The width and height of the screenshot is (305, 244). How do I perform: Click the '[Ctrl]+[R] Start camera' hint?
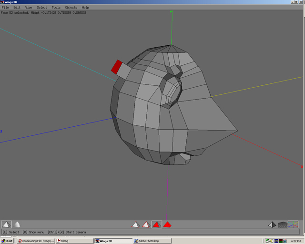[67, 232]
